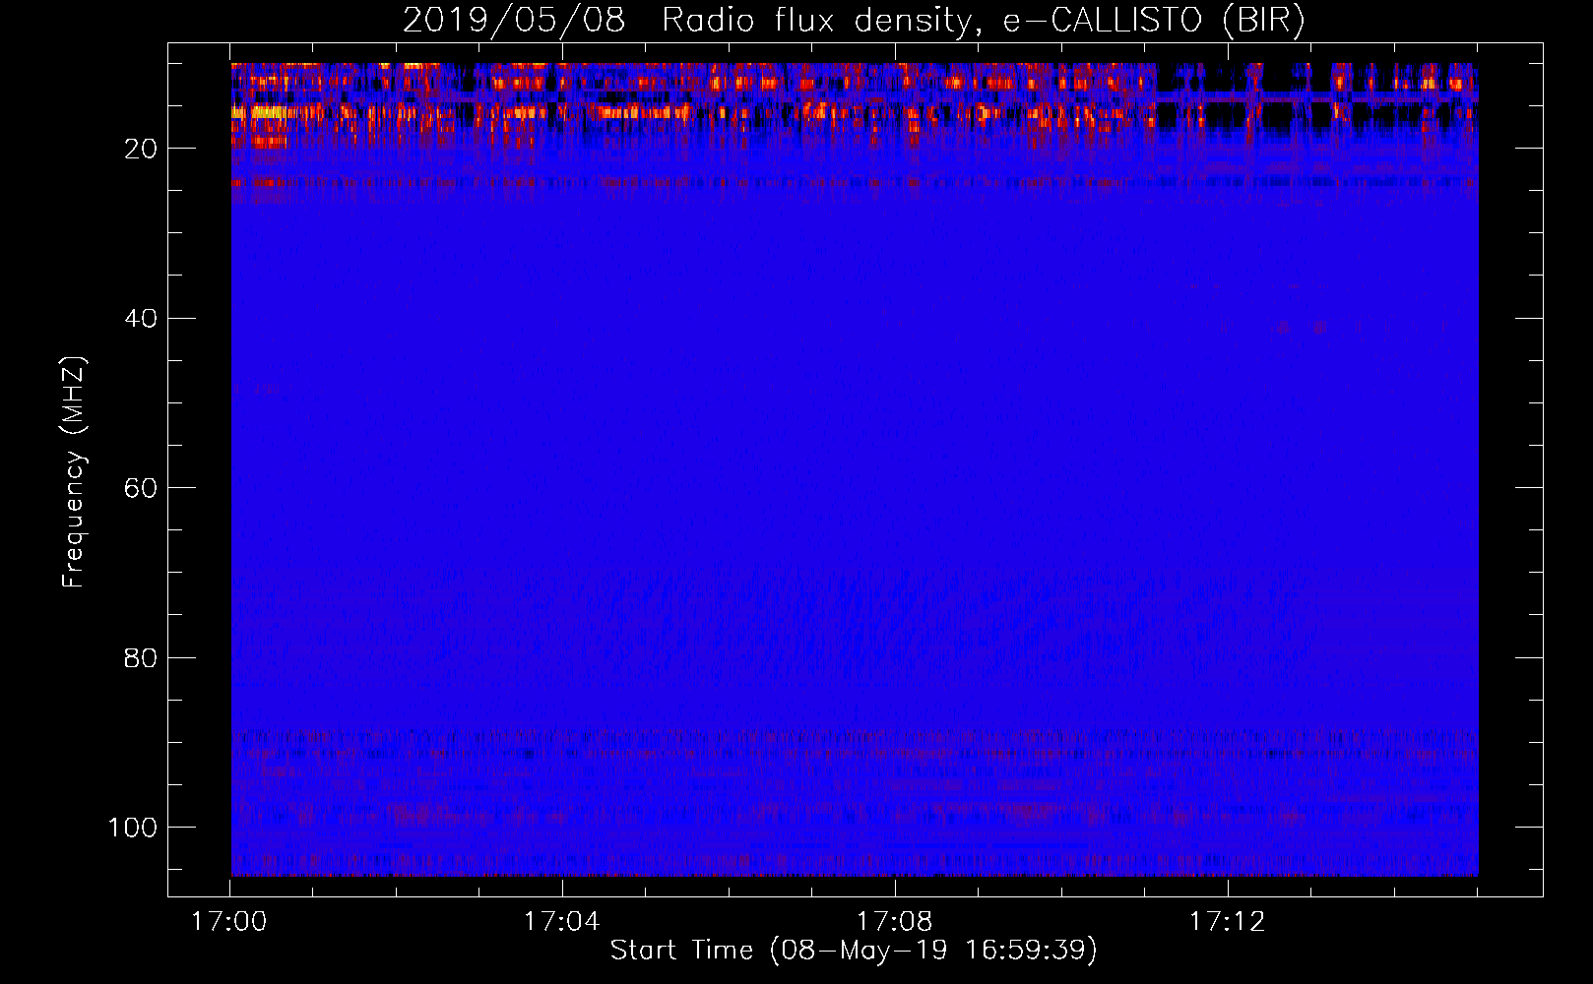Click the 17:04 time tick label

point(561,922)
